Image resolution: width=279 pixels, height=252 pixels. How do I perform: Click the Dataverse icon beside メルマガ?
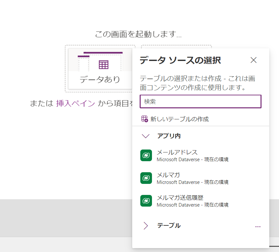pyautogui.click(x=146, y=178)
